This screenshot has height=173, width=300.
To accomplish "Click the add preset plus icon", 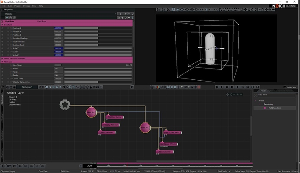I will coord(126,14).
